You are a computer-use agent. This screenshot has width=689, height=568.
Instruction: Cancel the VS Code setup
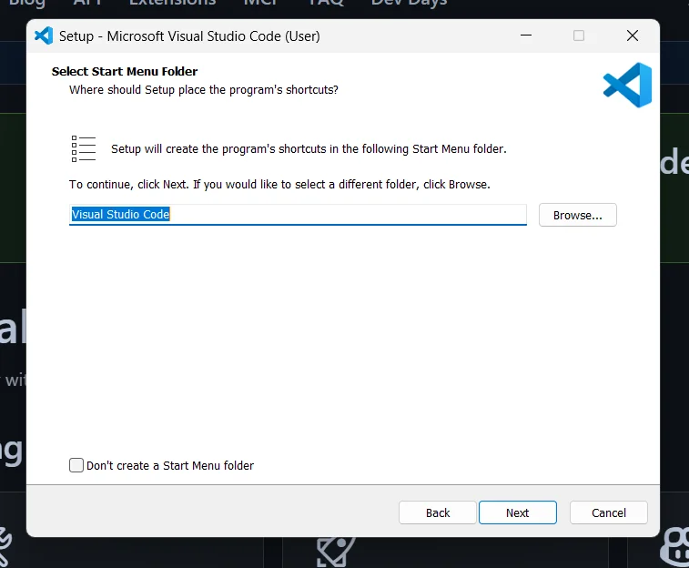[x=609, y=512]
